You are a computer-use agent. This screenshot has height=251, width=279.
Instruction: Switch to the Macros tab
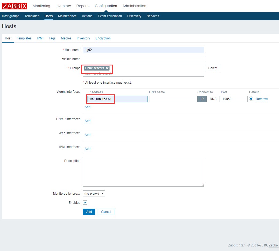pos(66,38)
